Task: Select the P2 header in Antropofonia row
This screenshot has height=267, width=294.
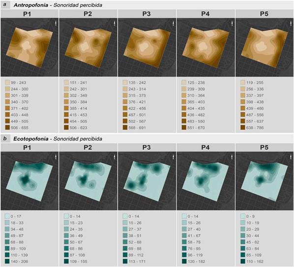Action: tap(88, 14)
